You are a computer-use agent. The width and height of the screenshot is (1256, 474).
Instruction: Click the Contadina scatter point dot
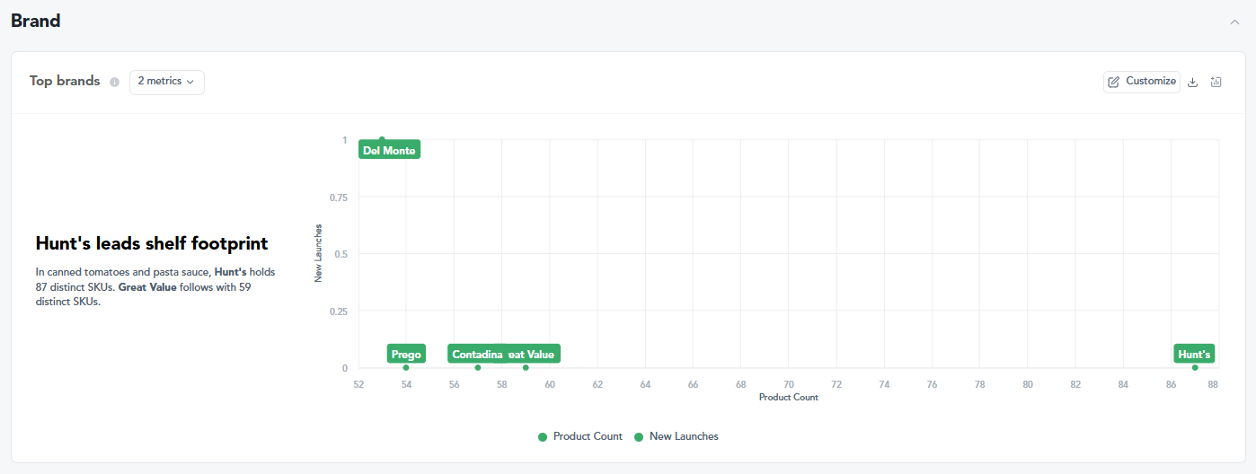point(478,367)
